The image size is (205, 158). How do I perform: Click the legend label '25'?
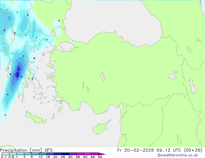pos(63,157)
